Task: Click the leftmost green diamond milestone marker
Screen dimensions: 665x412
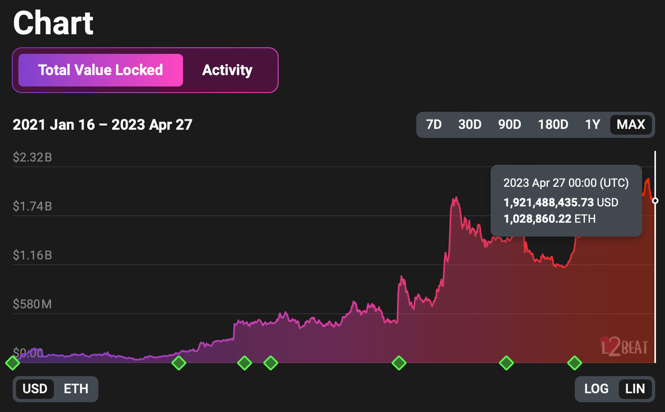Action: click(13, 363)
